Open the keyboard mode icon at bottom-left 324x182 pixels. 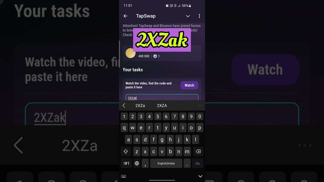click(x=124, y=176)
